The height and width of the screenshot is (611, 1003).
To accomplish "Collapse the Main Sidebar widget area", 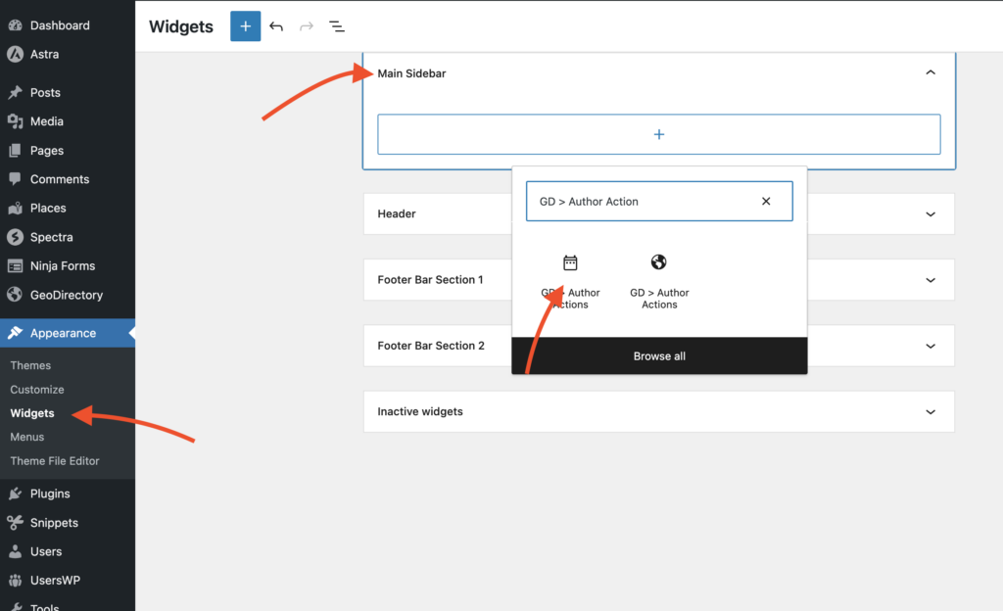I will click(x=931, y=73).
